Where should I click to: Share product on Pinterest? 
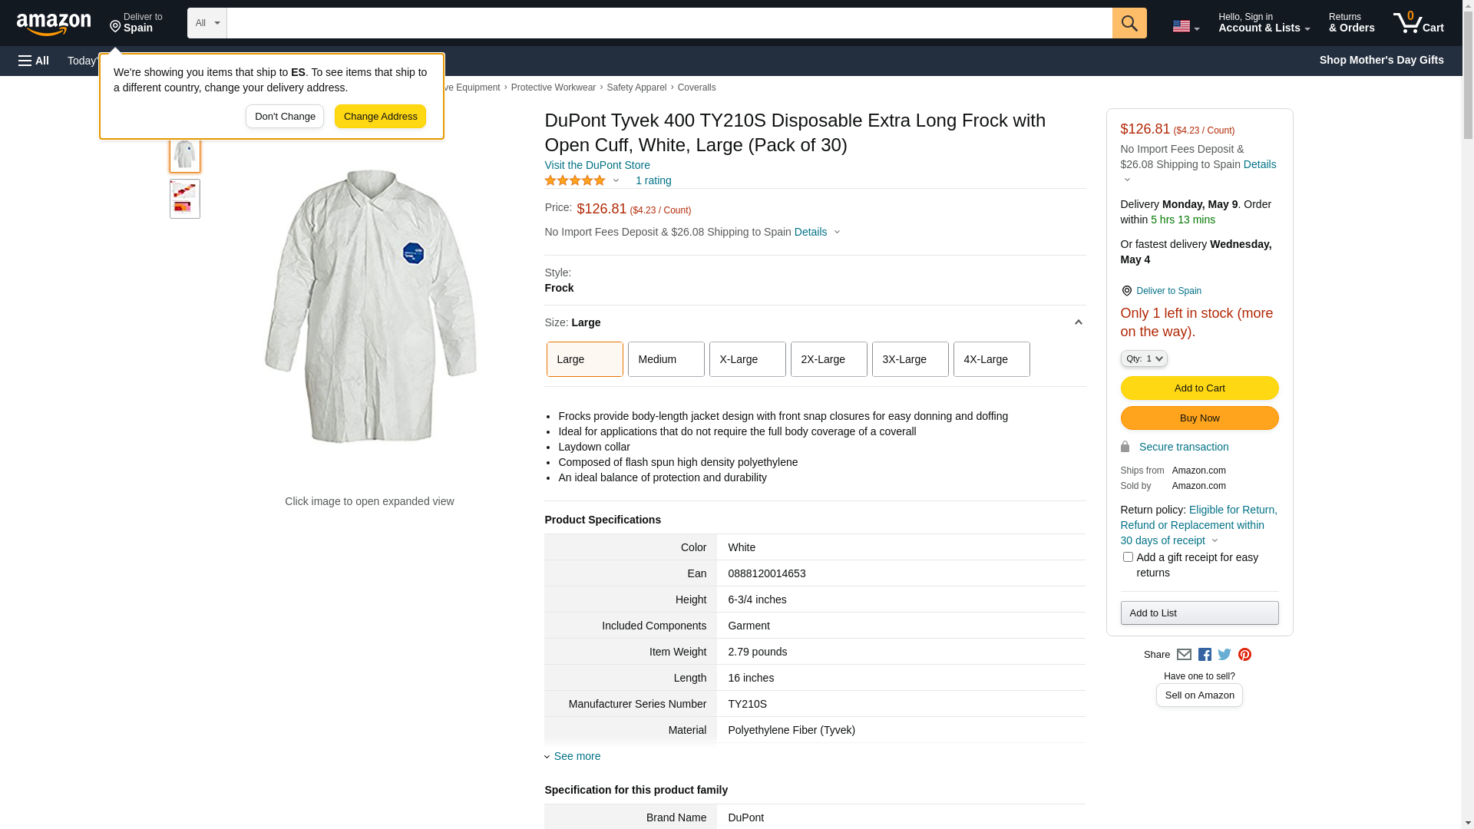point(1244,655)
